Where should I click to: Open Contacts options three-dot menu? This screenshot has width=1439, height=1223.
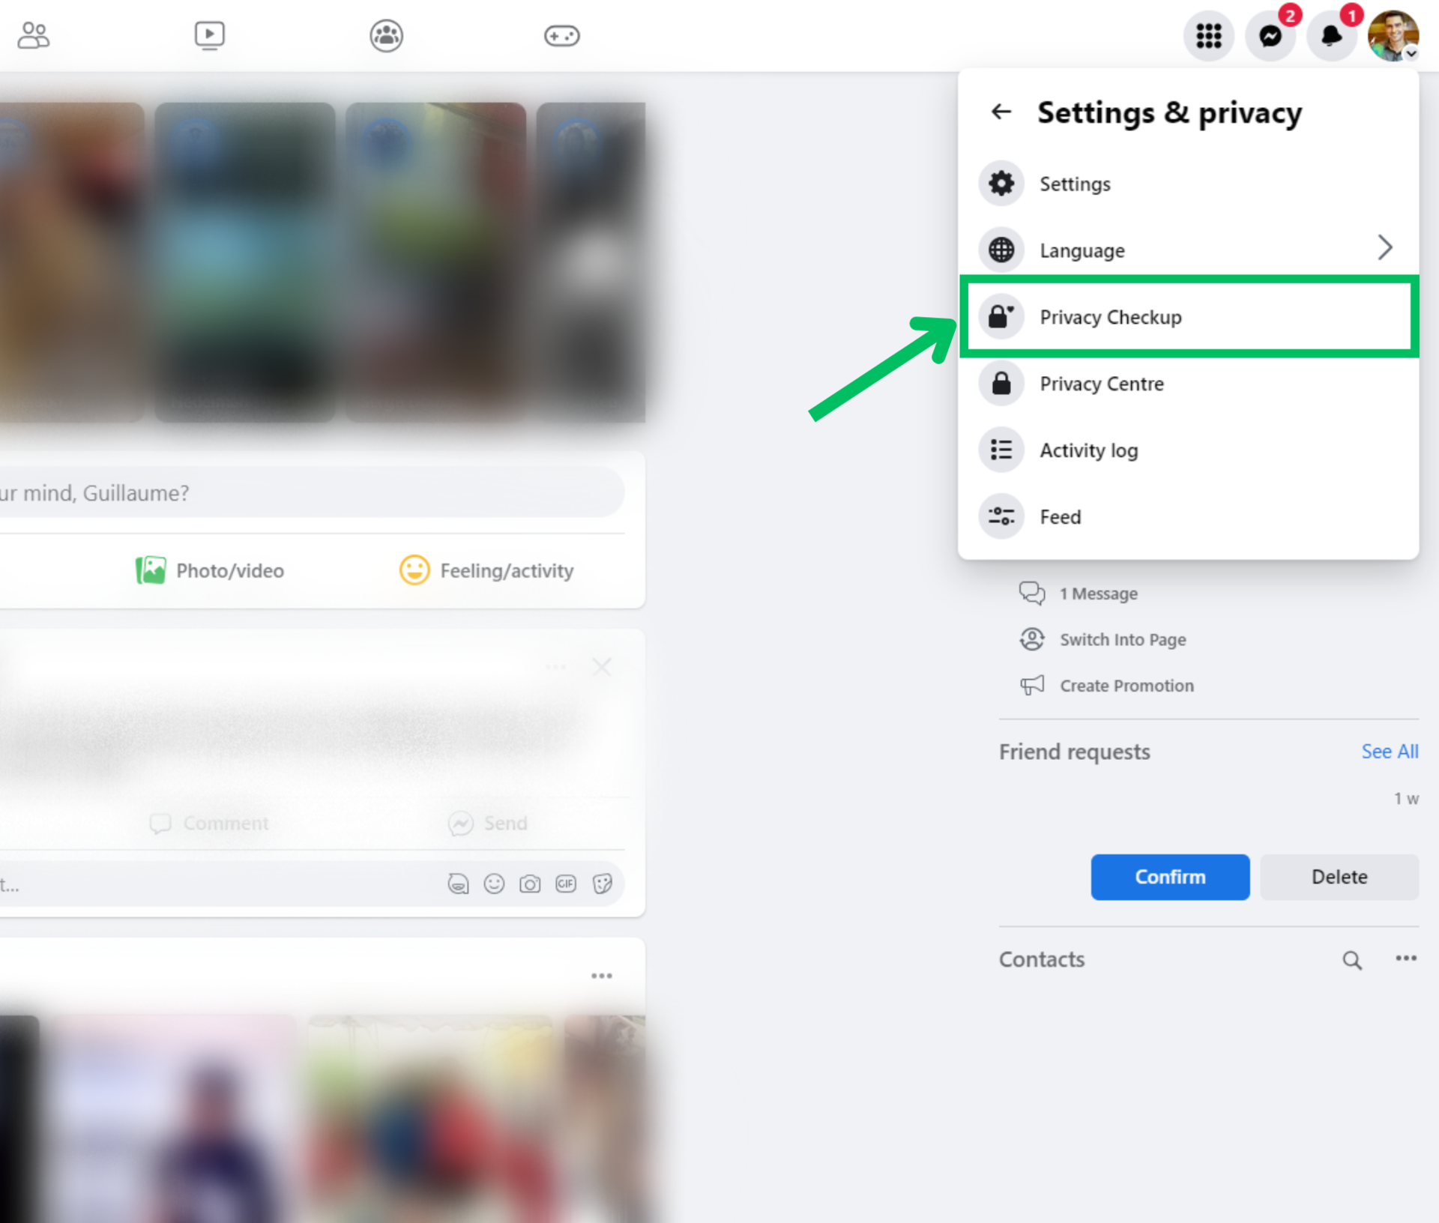[x=1405, y=958]
